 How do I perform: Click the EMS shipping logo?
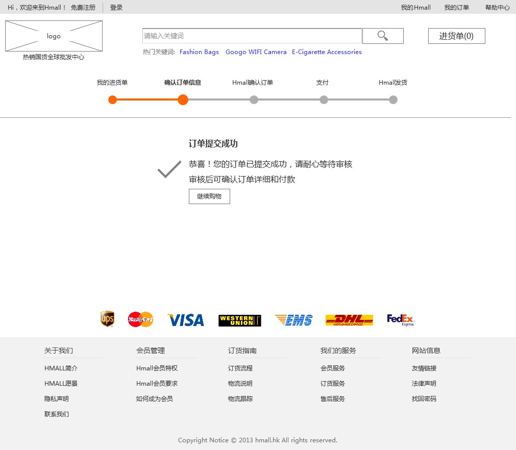[x=293, y=320]
